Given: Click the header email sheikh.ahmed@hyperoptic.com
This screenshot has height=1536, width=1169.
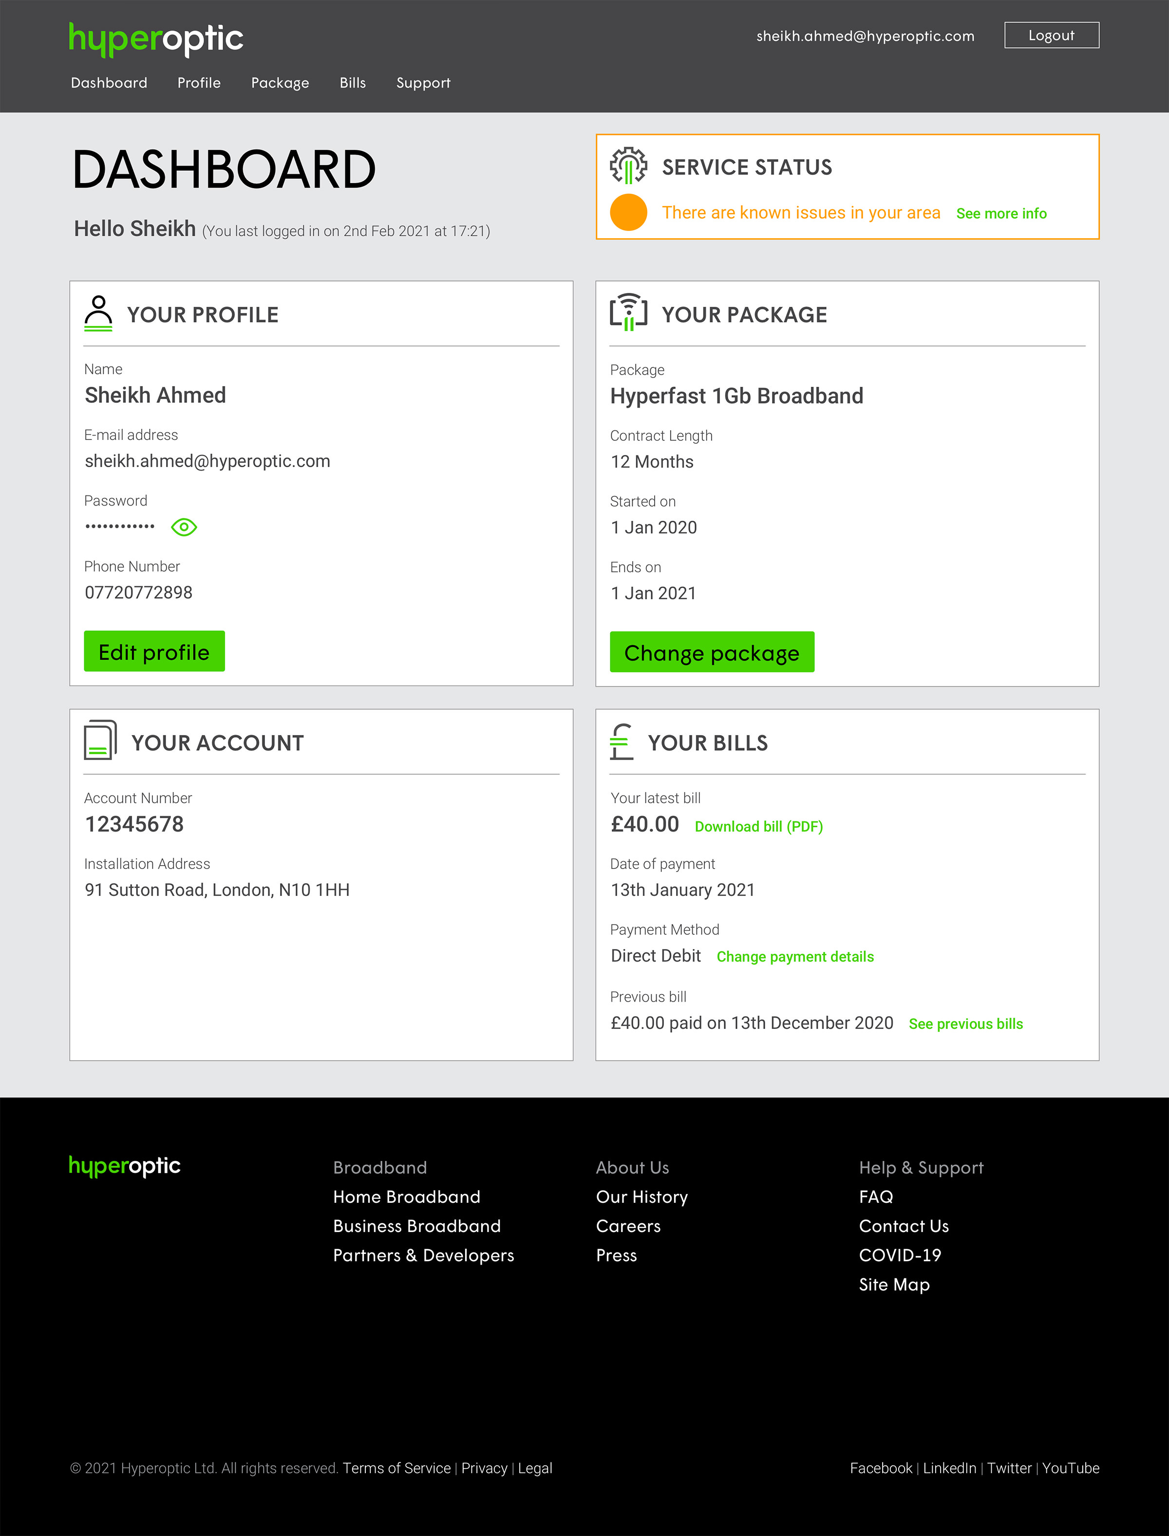Looking at the screenshot, I should click(866, 36).
